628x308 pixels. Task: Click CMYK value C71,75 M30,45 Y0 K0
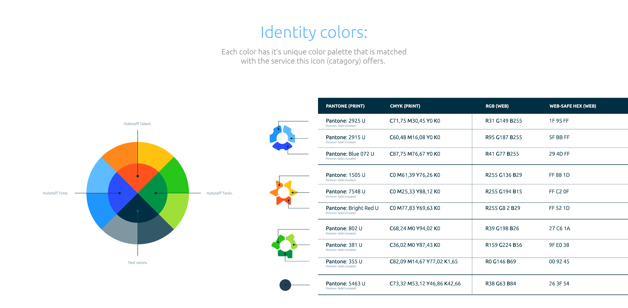pos(415,121)
